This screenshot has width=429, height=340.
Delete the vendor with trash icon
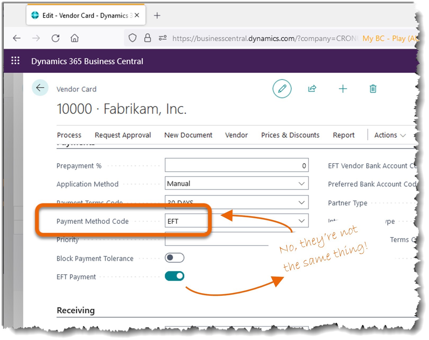pos(373,89)
